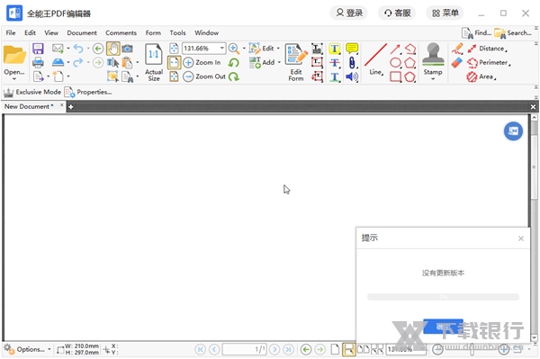Viewport: 540px width, 359px height.
Task: Click the Save floppy disk icon
Action: (38, 49)
